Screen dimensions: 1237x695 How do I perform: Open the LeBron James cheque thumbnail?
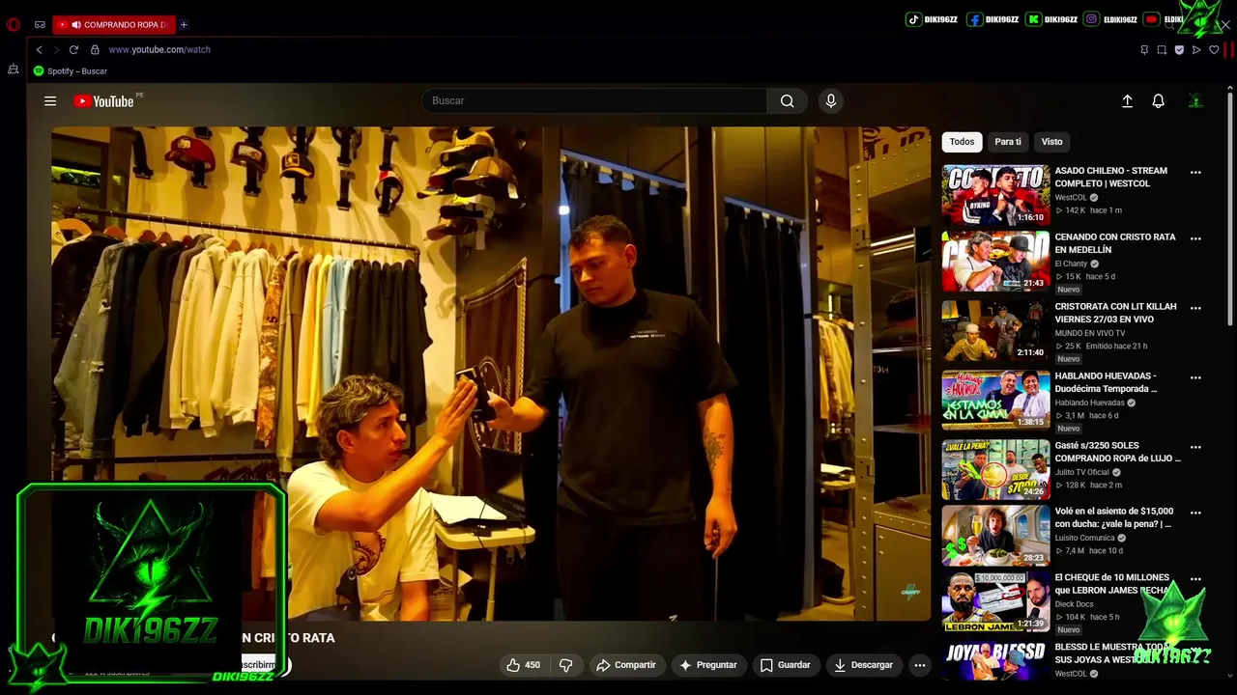point(995,601)
